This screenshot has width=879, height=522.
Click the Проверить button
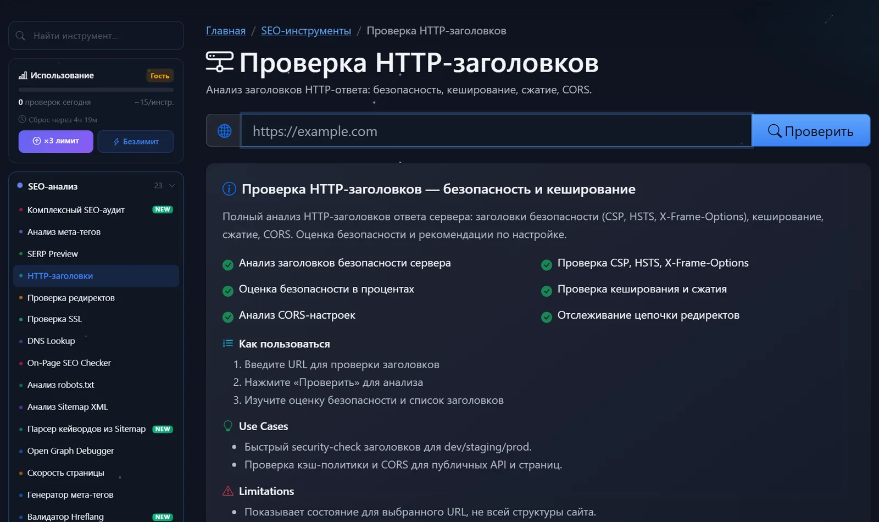(x=811, y=131)
